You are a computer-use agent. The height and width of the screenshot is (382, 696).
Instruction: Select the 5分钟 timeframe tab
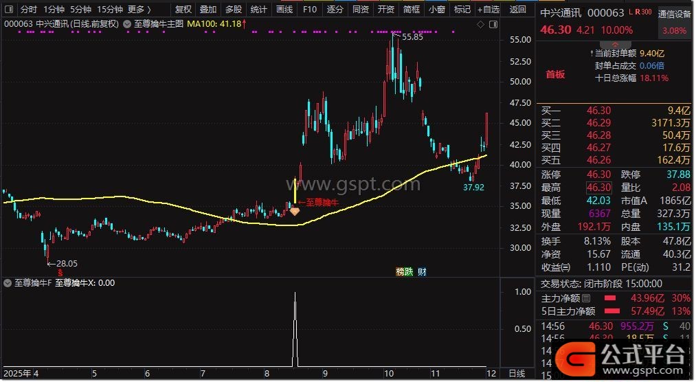tap(80, 10)
